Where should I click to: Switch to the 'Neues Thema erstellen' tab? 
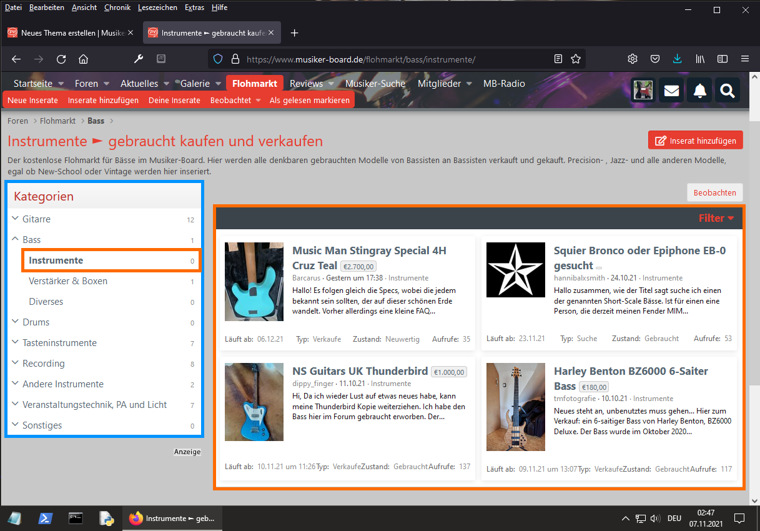[x=72, y=32]
